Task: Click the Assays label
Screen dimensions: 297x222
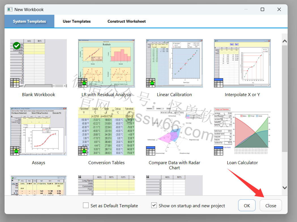Action: pos(39,163)
